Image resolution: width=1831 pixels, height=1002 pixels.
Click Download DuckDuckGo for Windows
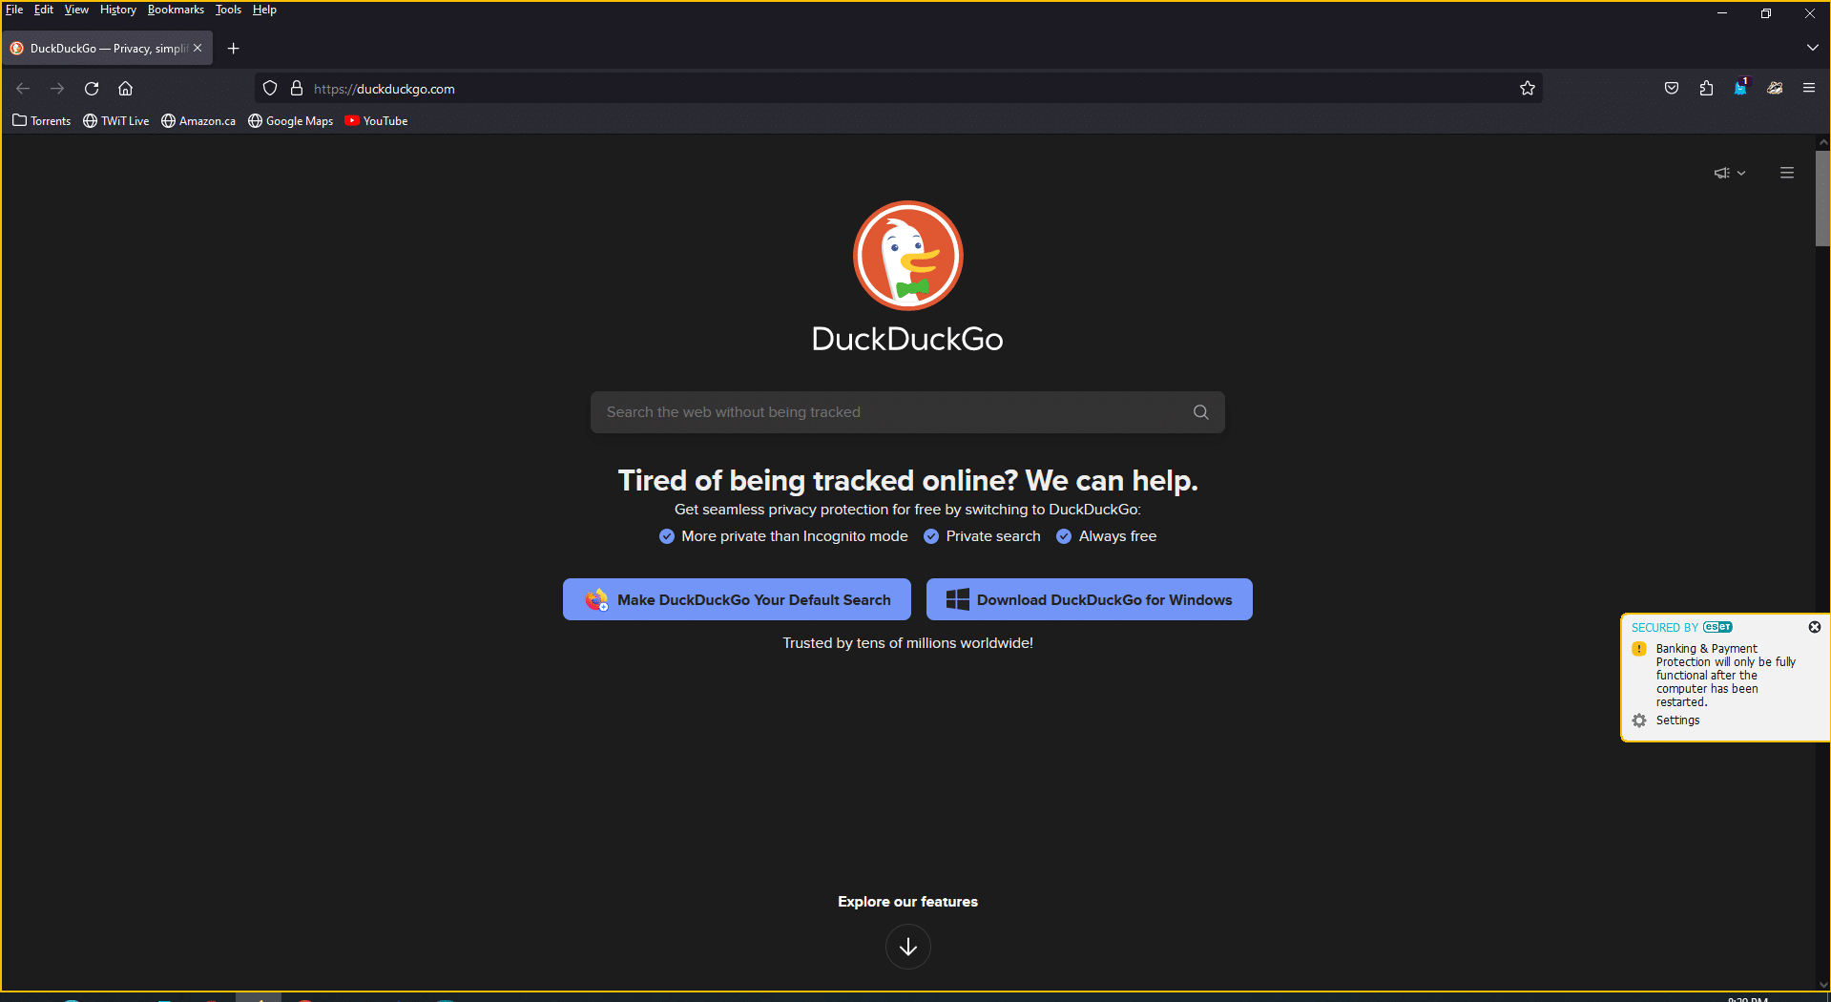point(1089,599)
